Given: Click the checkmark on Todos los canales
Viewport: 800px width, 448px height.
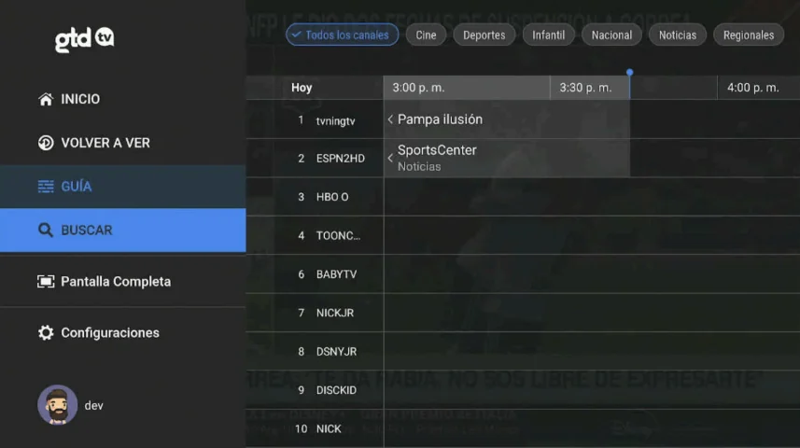Looking at the screenshot, I should coord(297,35).
